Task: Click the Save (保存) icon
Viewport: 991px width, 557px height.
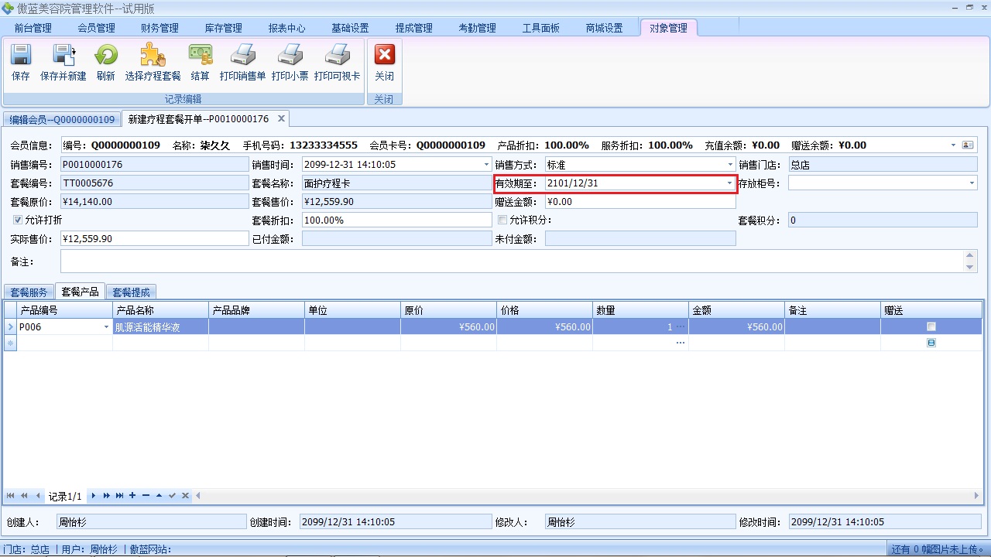Action: tap(21, 62)
